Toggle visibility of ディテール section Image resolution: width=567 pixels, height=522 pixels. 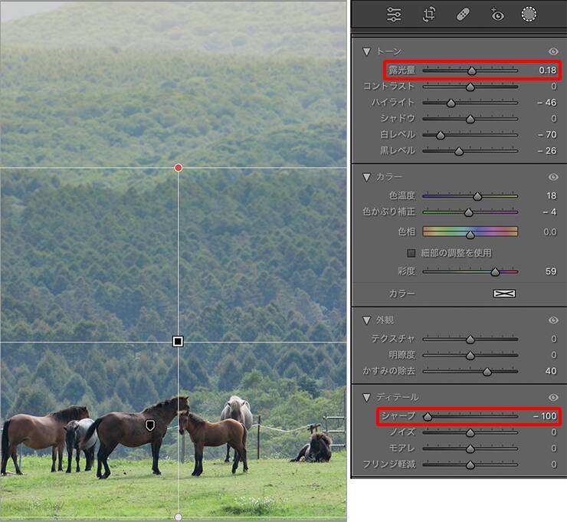(553, 397)
